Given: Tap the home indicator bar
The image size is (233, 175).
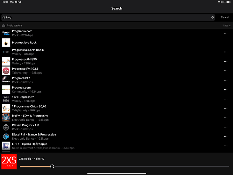Looking at the screenshot, I should [x=116, y=173].
